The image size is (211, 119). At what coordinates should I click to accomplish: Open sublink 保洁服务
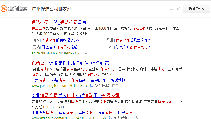click(x=78, y=80)
